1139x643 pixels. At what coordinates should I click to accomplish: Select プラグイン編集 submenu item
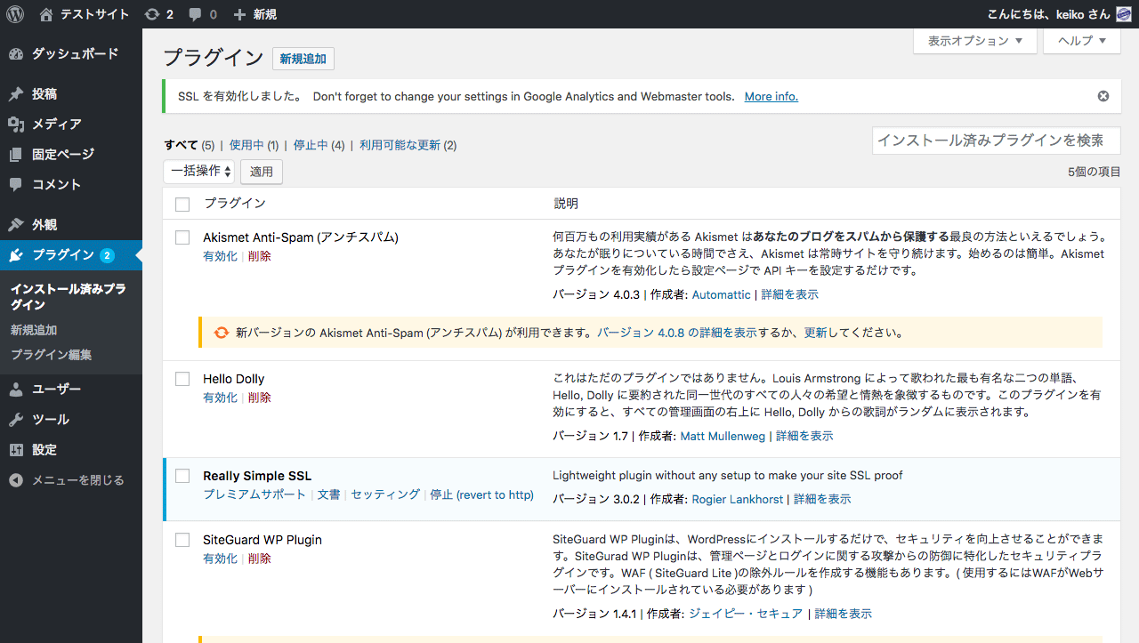51,355
